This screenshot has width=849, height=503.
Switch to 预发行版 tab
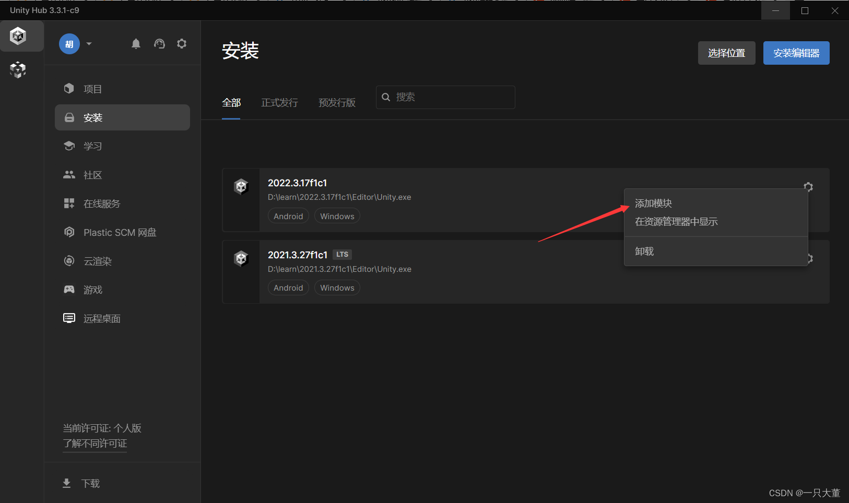[337, 103]
